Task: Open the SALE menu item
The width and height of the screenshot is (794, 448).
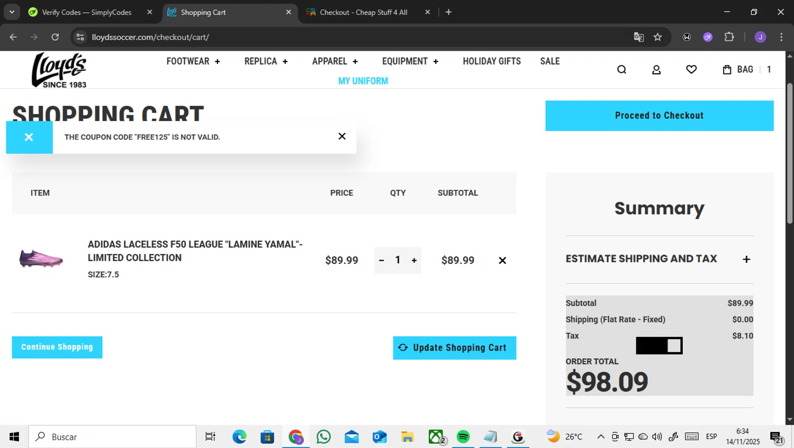Action: coord(550,61)
